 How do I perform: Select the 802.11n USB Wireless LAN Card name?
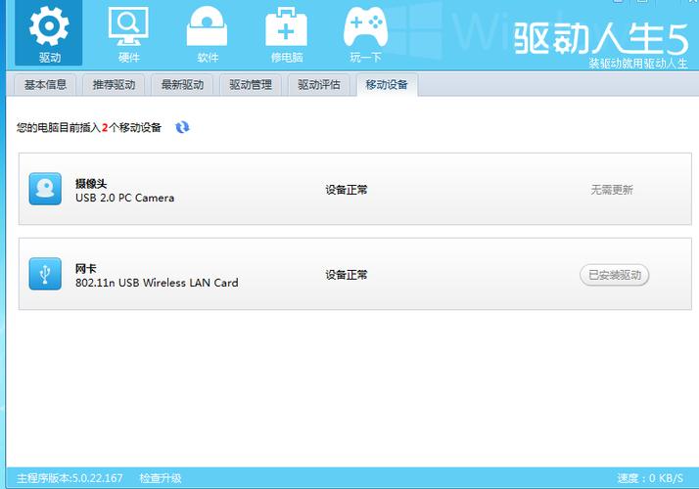click(157, 283)
